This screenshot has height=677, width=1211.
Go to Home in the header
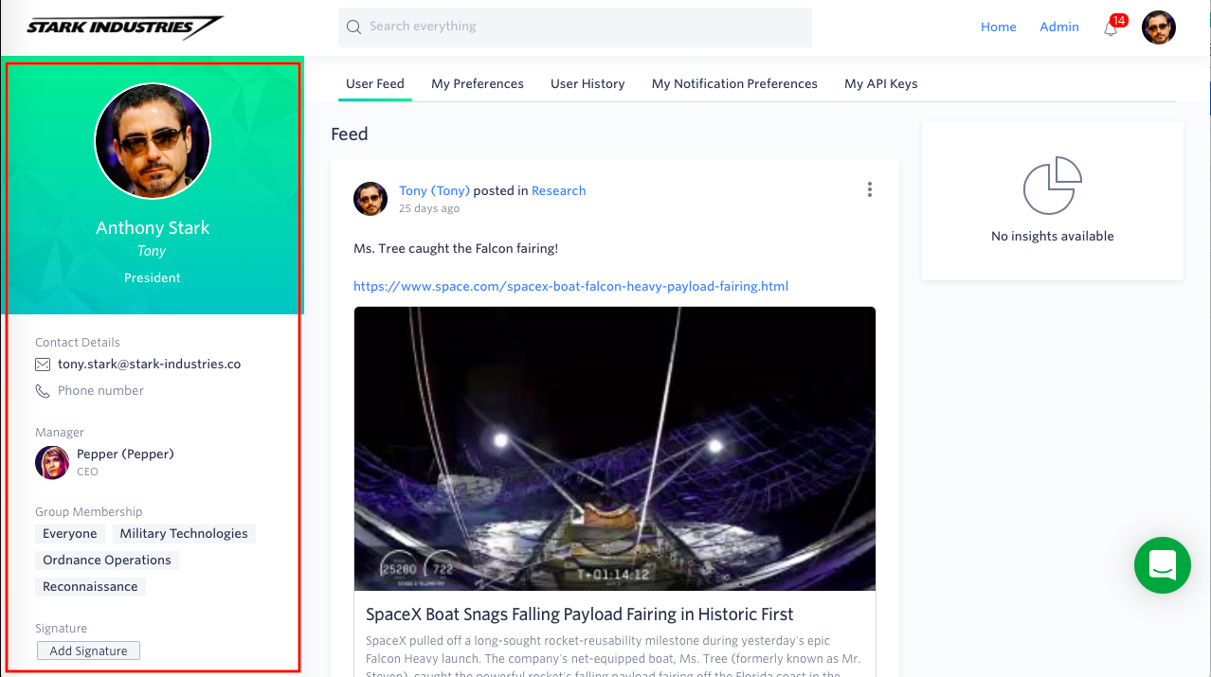click(x=999, y=27)
